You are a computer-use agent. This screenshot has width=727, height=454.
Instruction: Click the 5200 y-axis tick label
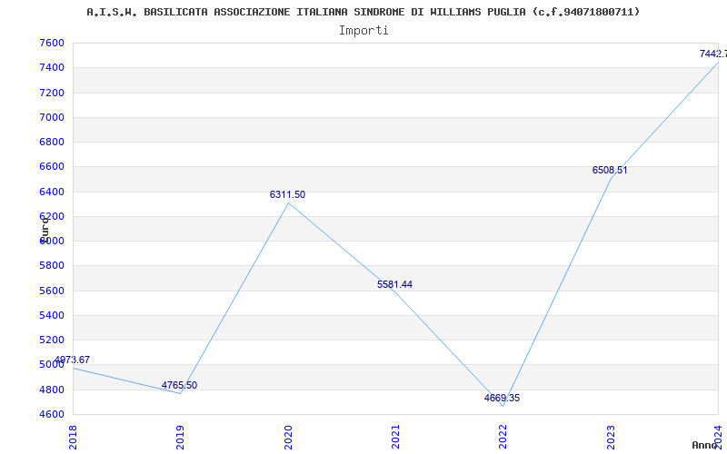click(x=52, y=340)
